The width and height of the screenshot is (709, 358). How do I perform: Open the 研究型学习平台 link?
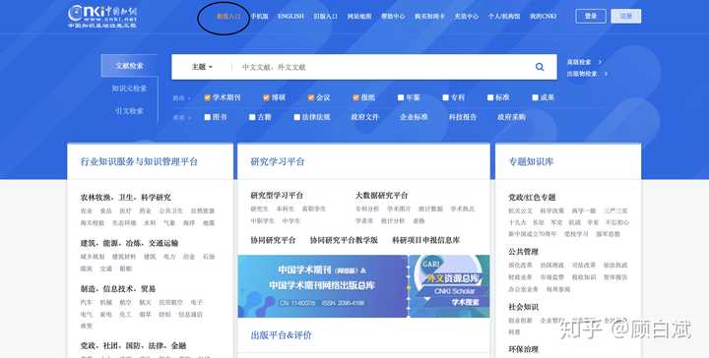277,195
